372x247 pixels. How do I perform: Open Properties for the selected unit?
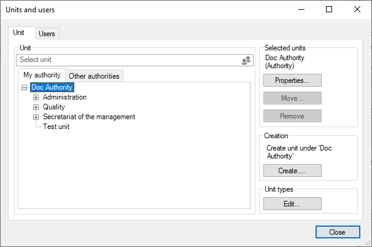coord(292,80)
